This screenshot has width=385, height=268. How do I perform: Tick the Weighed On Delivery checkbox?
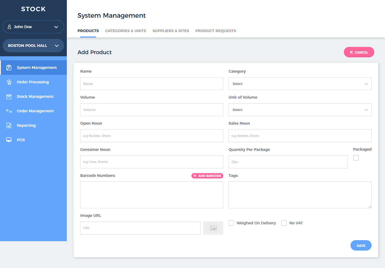click(x=231, y=223)
